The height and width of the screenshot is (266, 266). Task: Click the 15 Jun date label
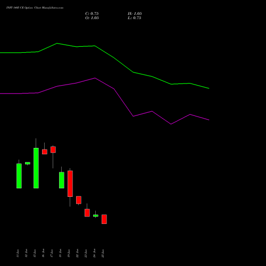coord(35,253)
